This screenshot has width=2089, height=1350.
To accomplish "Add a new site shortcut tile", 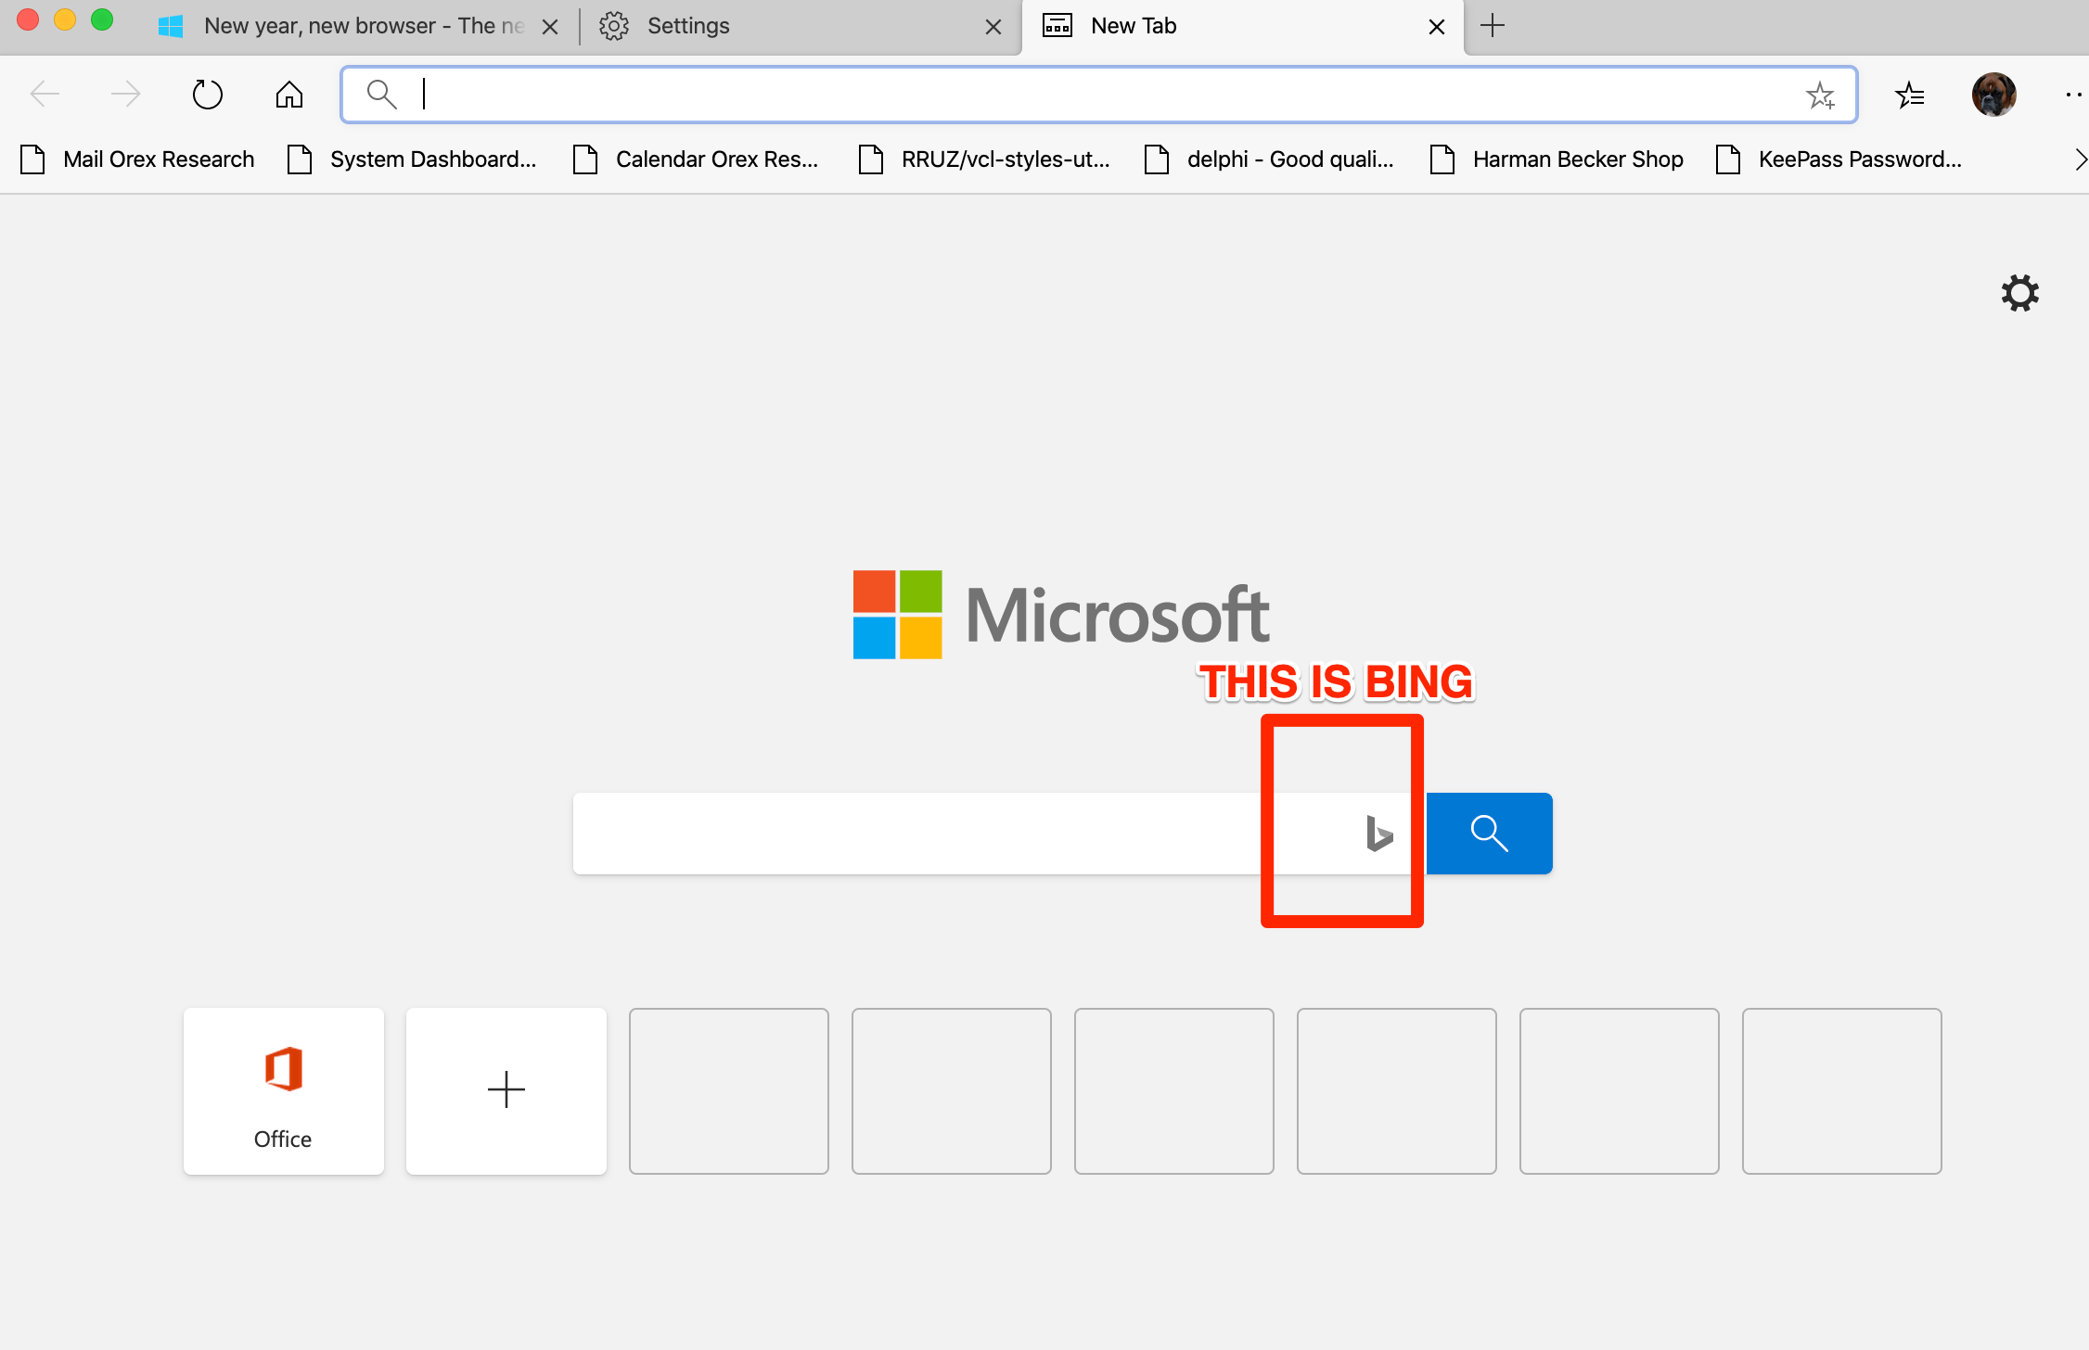I will pyautogui.click(x=506, y=1090).
